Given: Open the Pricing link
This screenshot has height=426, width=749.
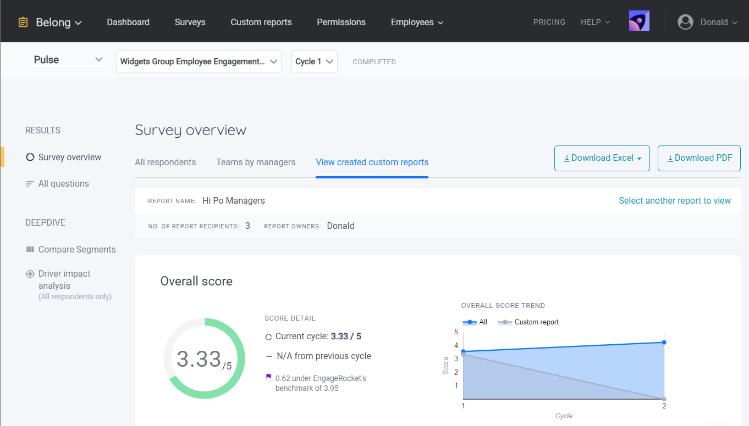Looking at the screenshot, I should (x=549, y=23).
